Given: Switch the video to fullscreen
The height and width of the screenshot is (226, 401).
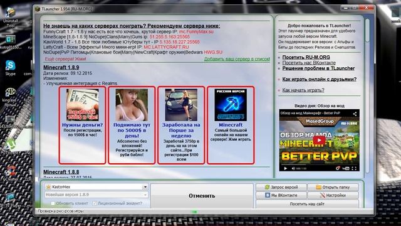Looking at the screenshot, I should pos(354,168).
